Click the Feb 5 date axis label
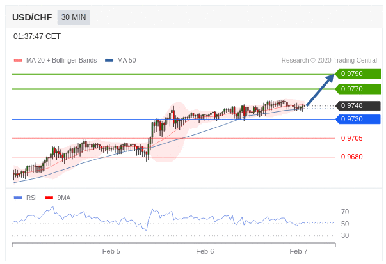Screen dimensions: 386x264 pos(111,251)
